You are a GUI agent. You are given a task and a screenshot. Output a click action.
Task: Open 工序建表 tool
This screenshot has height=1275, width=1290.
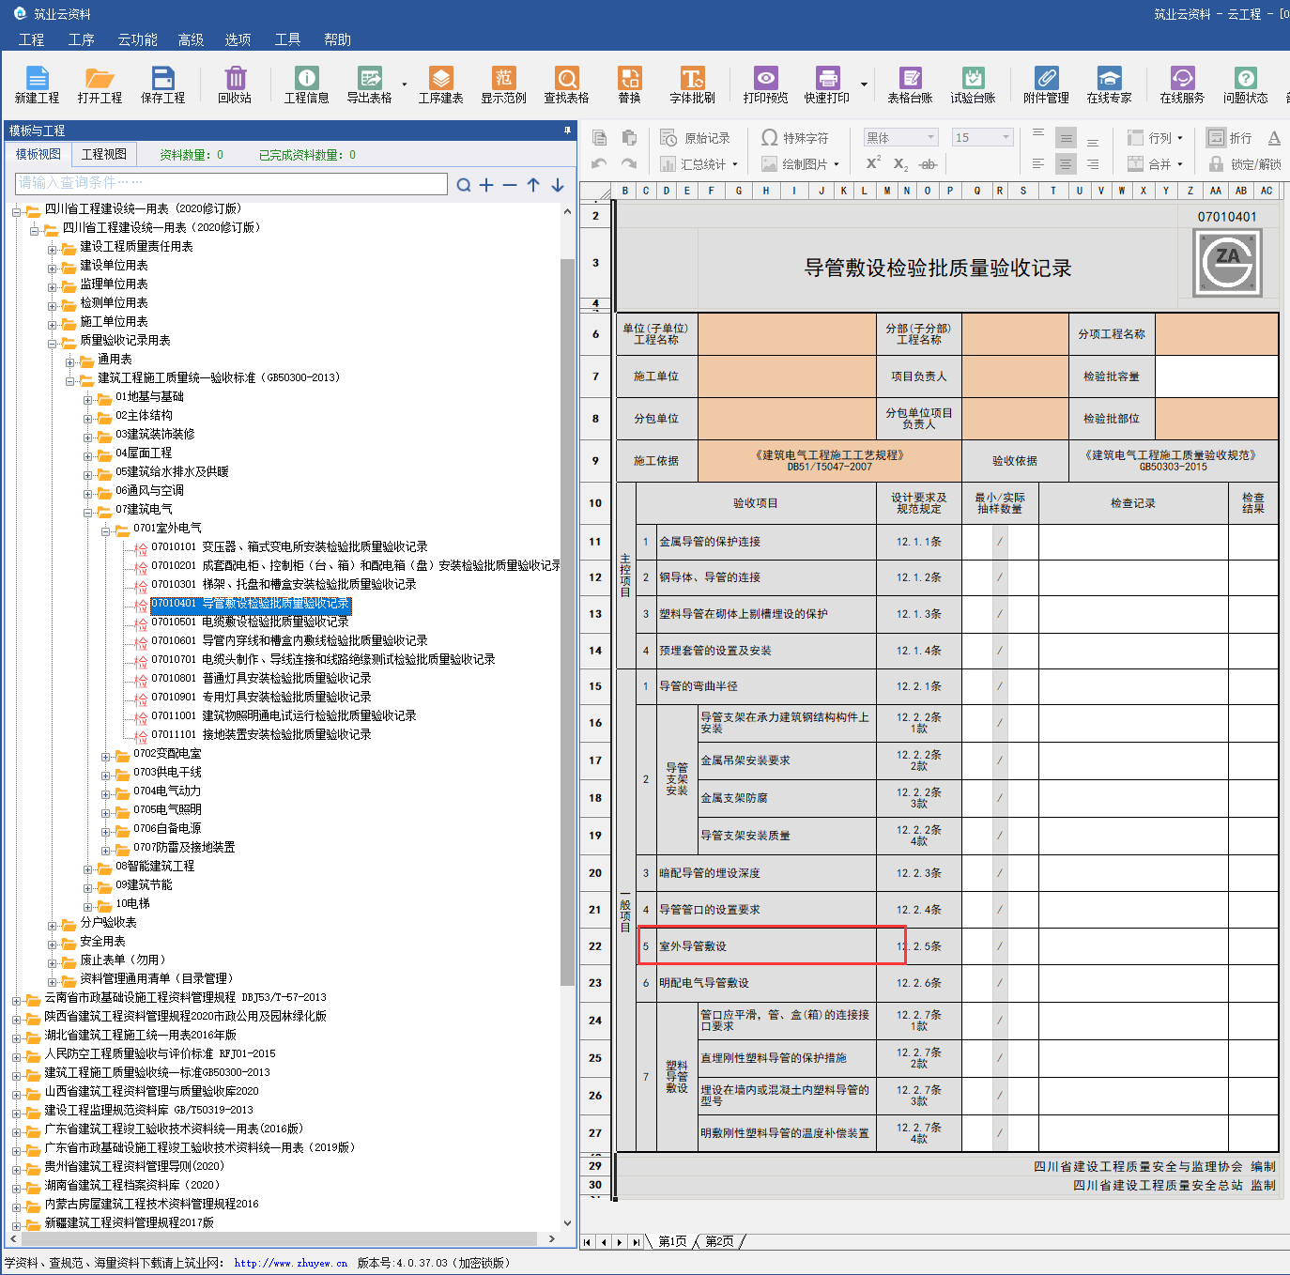(440, 84)
